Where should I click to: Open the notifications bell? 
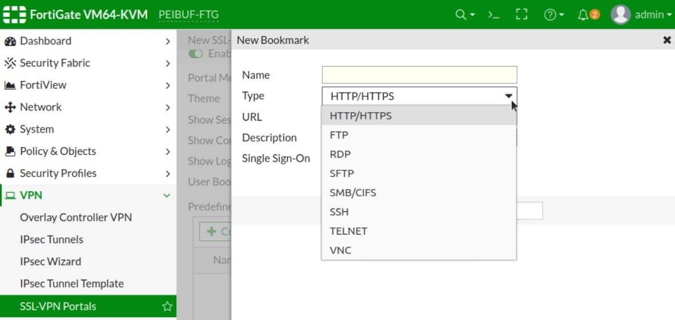click(x=583, y=15)
